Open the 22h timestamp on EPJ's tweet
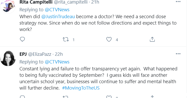This screenshot has height=98, width=188. click(59, 54)
